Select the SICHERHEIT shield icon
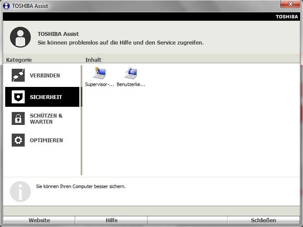The image size is (303, 227). tap(18, 97)
